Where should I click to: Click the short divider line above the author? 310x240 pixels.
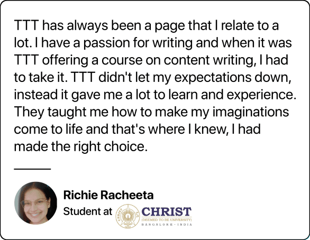click(32, 169)
